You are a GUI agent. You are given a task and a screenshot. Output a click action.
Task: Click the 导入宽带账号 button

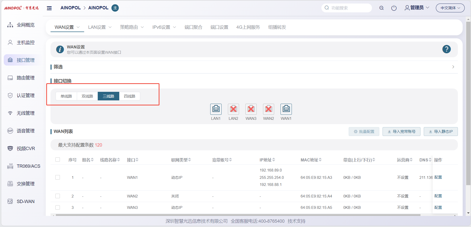(401, 131)
